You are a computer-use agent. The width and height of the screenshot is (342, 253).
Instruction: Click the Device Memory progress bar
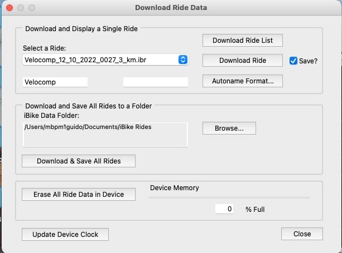click(230, 197)
